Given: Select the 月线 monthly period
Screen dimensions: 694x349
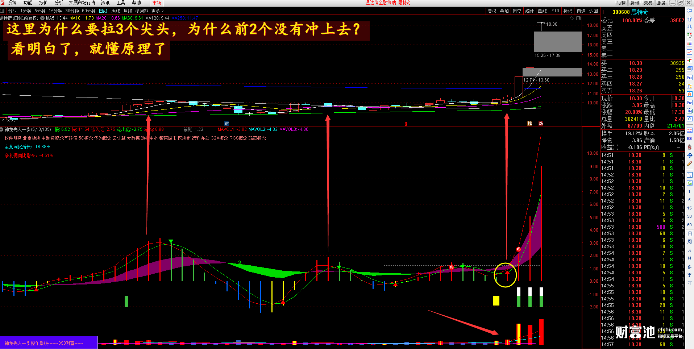Looking at the screenshot, I should coord(128,11).
